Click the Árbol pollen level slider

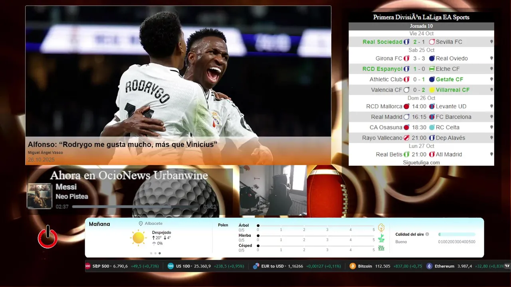(x=316, y=226)
